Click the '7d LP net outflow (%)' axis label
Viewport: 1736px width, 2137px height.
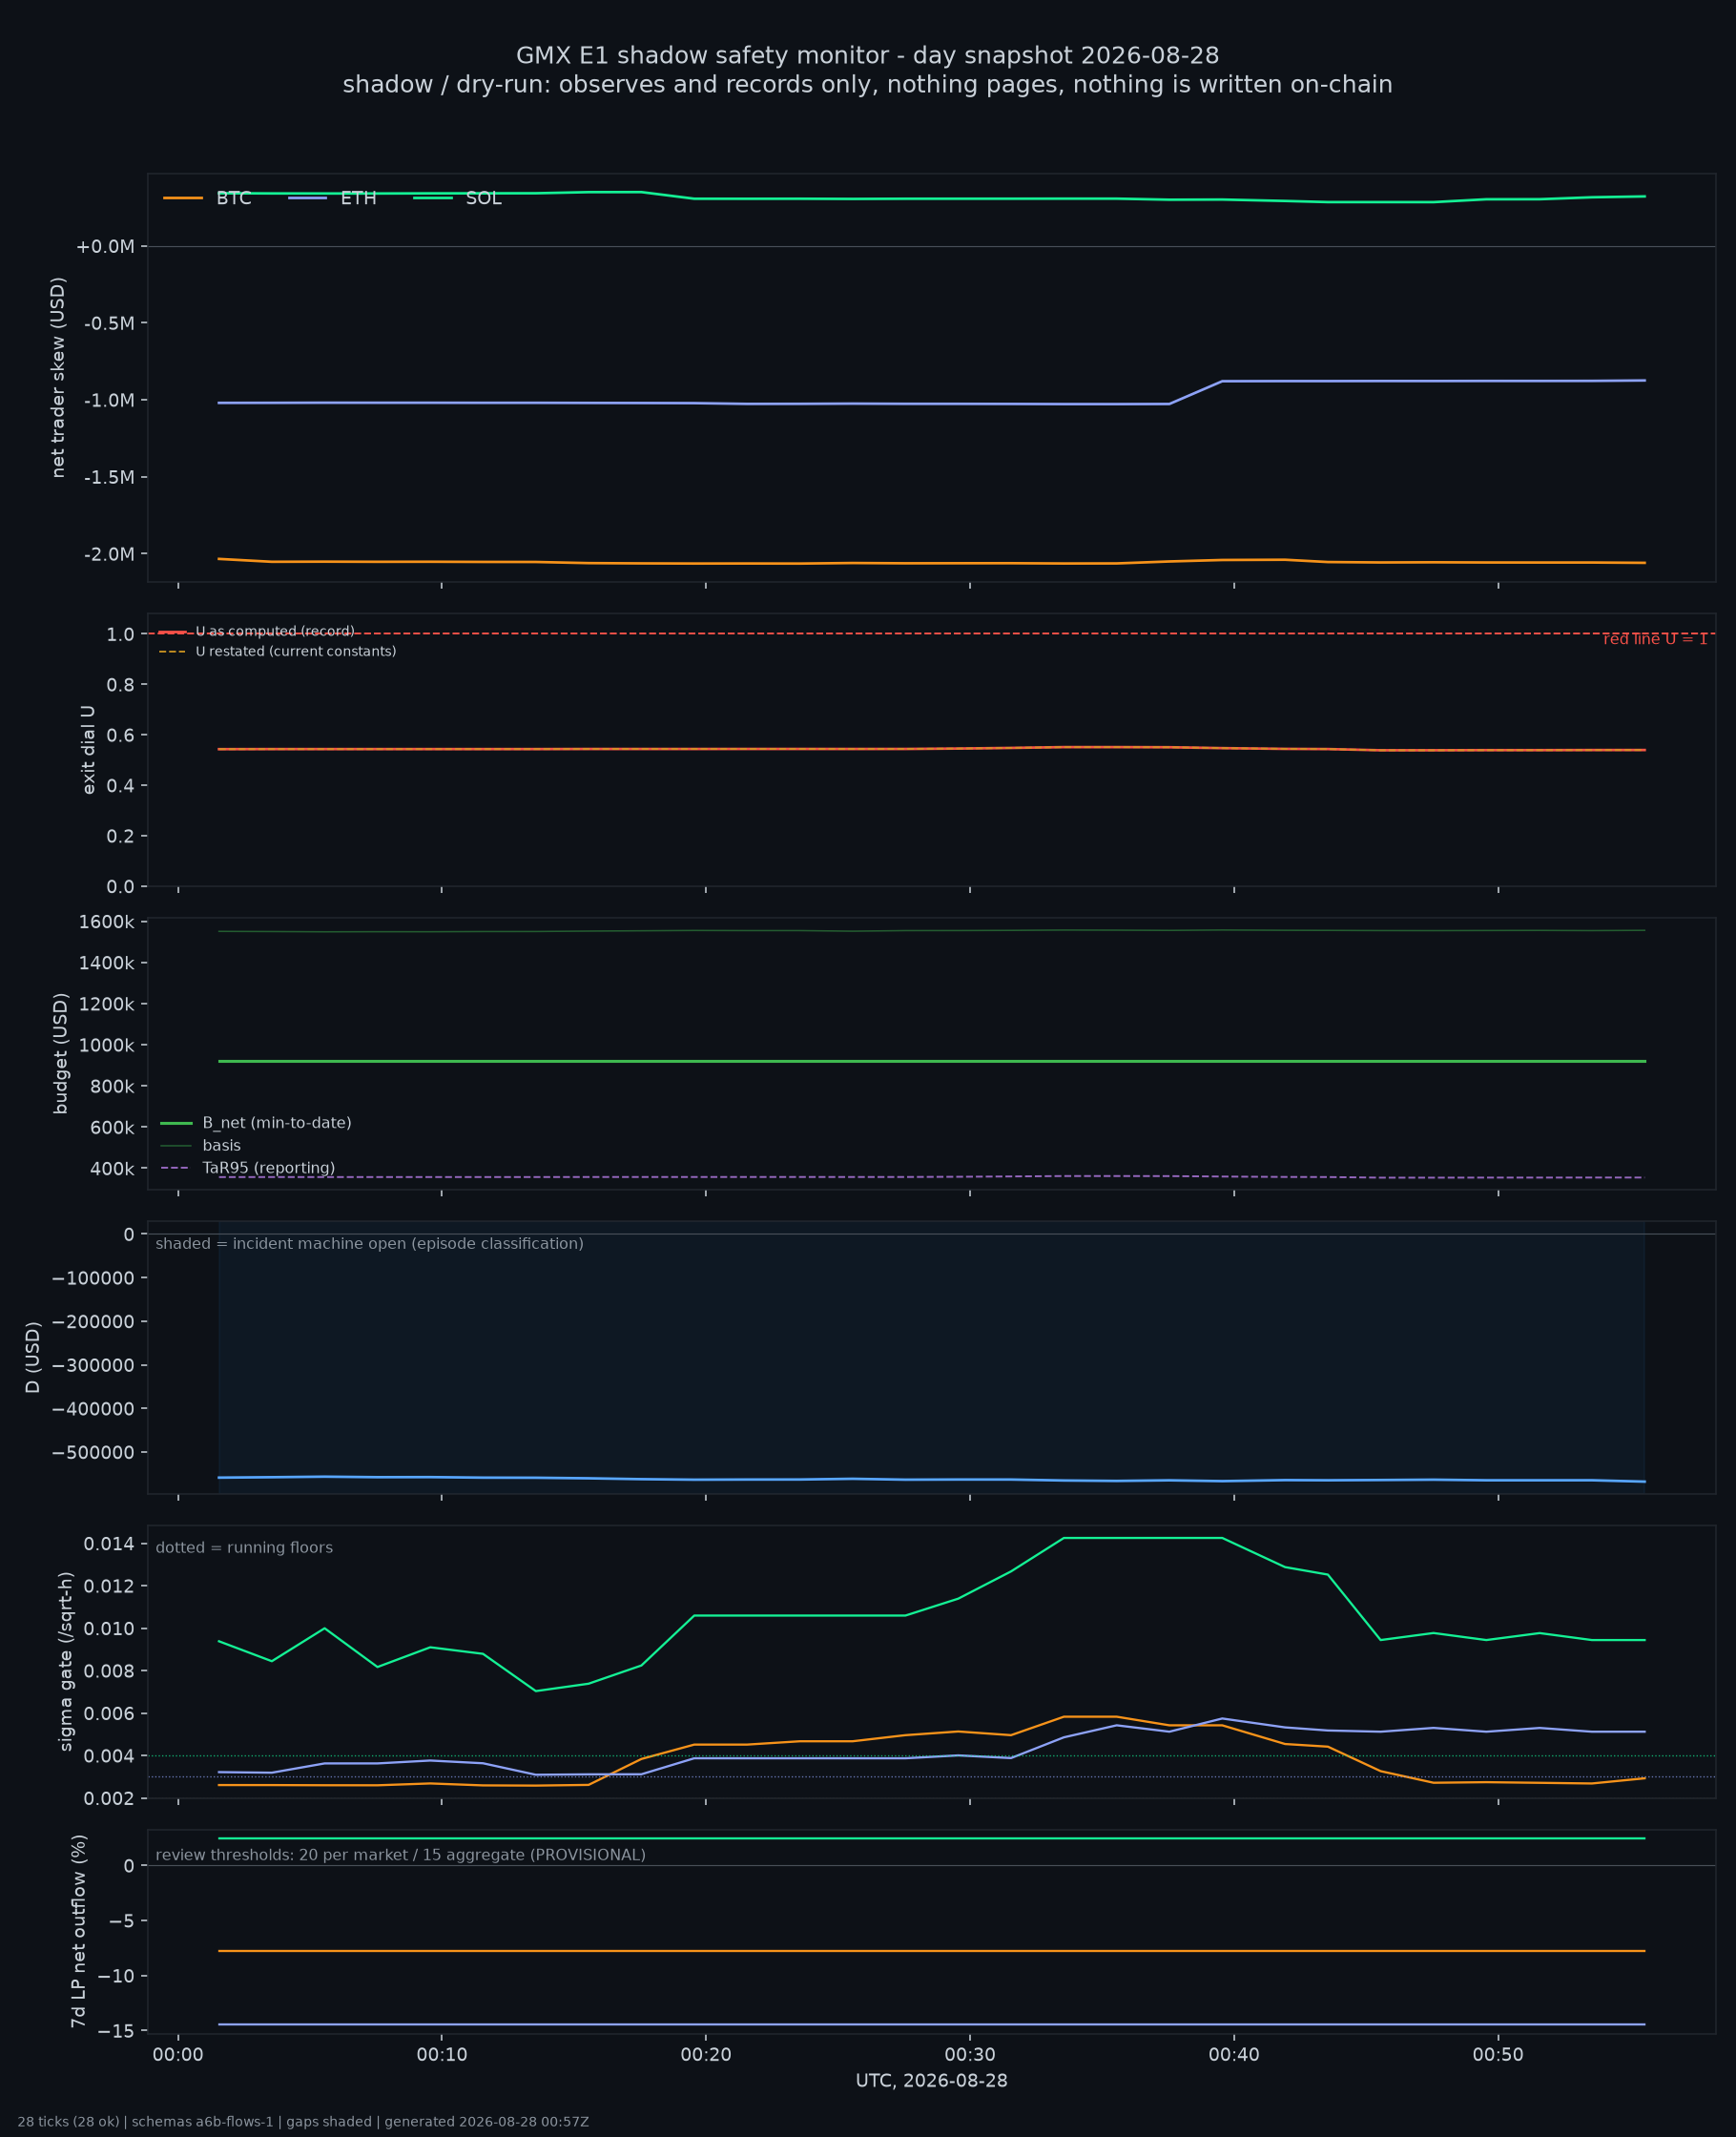pos(78,1931)
